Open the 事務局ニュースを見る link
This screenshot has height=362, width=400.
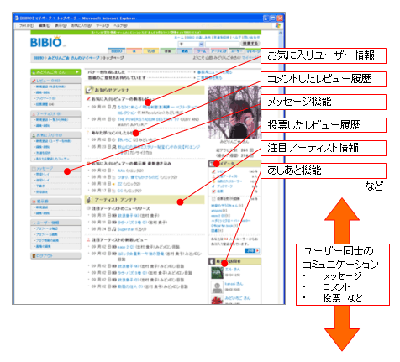(214, 72)
